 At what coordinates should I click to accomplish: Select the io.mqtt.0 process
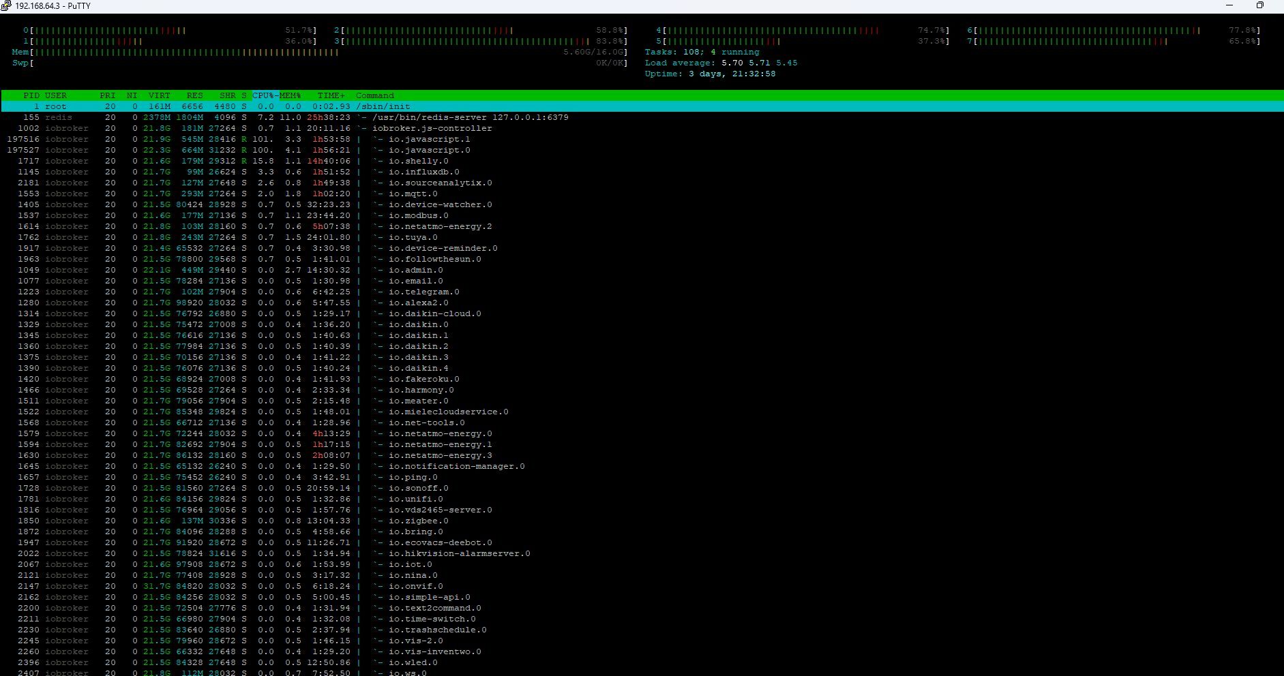tap(642, 194)
